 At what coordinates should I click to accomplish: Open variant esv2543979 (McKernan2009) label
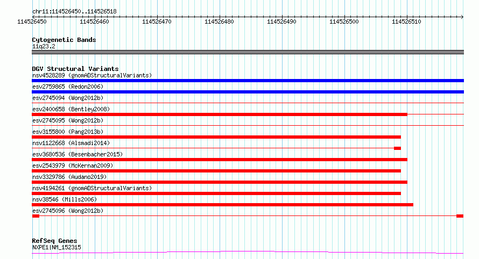tap(73, 166)
